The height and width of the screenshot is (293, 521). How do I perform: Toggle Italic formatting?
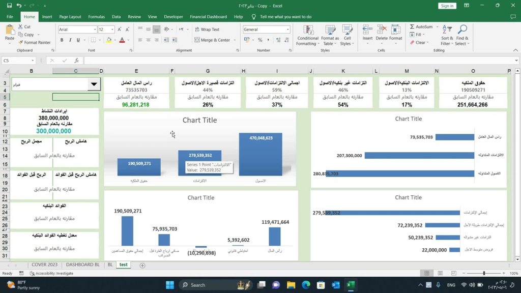[x=70, y=40]
